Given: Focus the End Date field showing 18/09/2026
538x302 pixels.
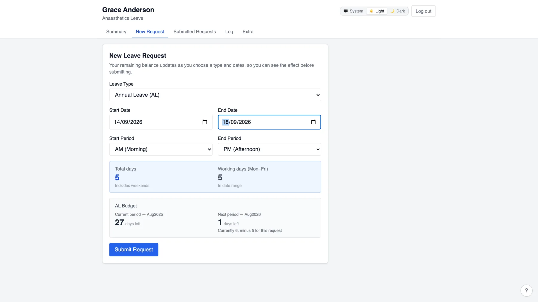Looking at the screenshot, I should [269, 122].
